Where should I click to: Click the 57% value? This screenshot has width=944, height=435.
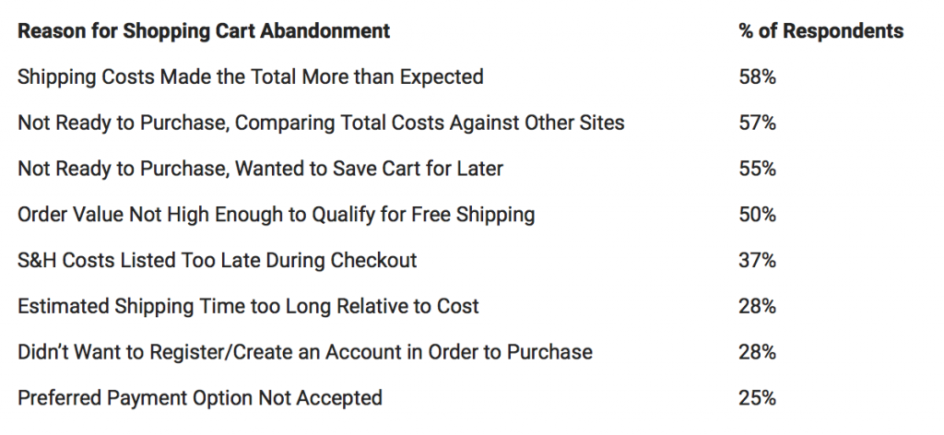[758, 123]
